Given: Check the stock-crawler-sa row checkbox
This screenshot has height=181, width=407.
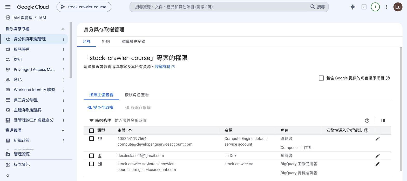Looking at the screenshot, I should [91, 164].
